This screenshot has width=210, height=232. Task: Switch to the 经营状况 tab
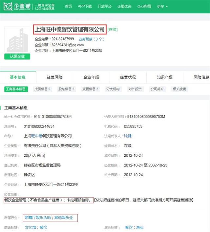point(128,77)
